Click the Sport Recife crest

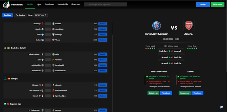tap(43, 71)
